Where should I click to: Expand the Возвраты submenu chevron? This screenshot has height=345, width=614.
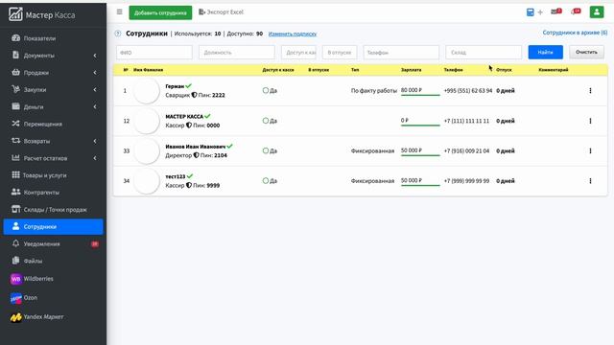[95, 141]
